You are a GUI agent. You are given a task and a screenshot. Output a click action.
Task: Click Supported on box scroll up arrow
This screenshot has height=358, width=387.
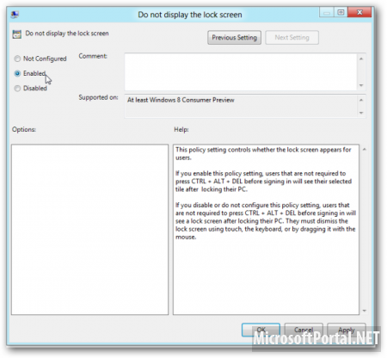click(x=361, y=100)
